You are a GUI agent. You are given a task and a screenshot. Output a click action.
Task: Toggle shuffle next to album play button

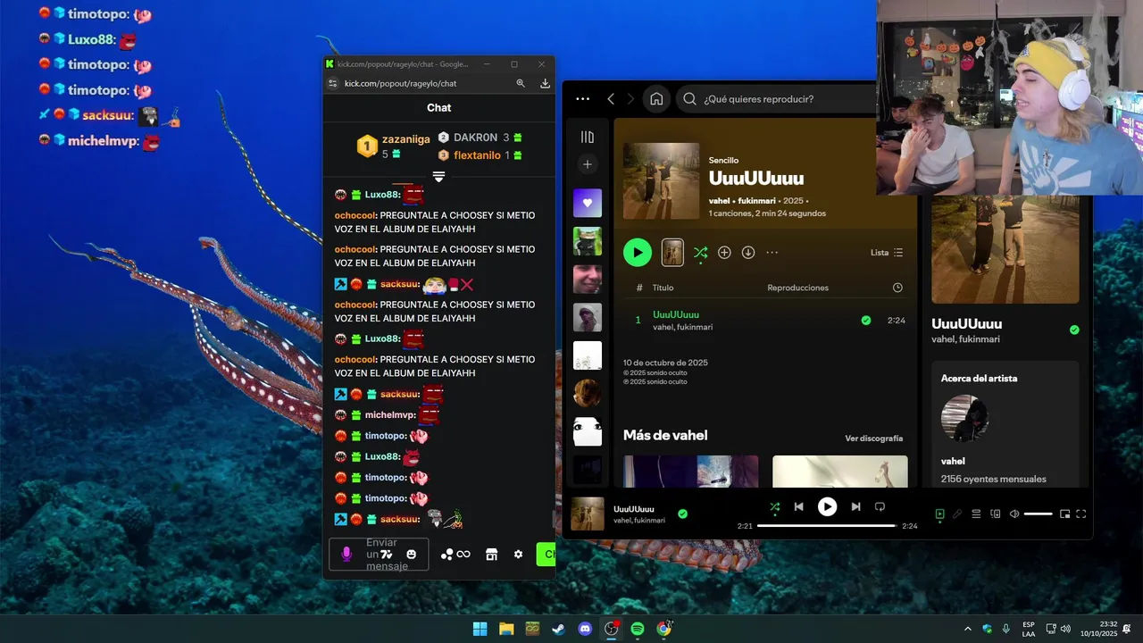click(700, 253)
